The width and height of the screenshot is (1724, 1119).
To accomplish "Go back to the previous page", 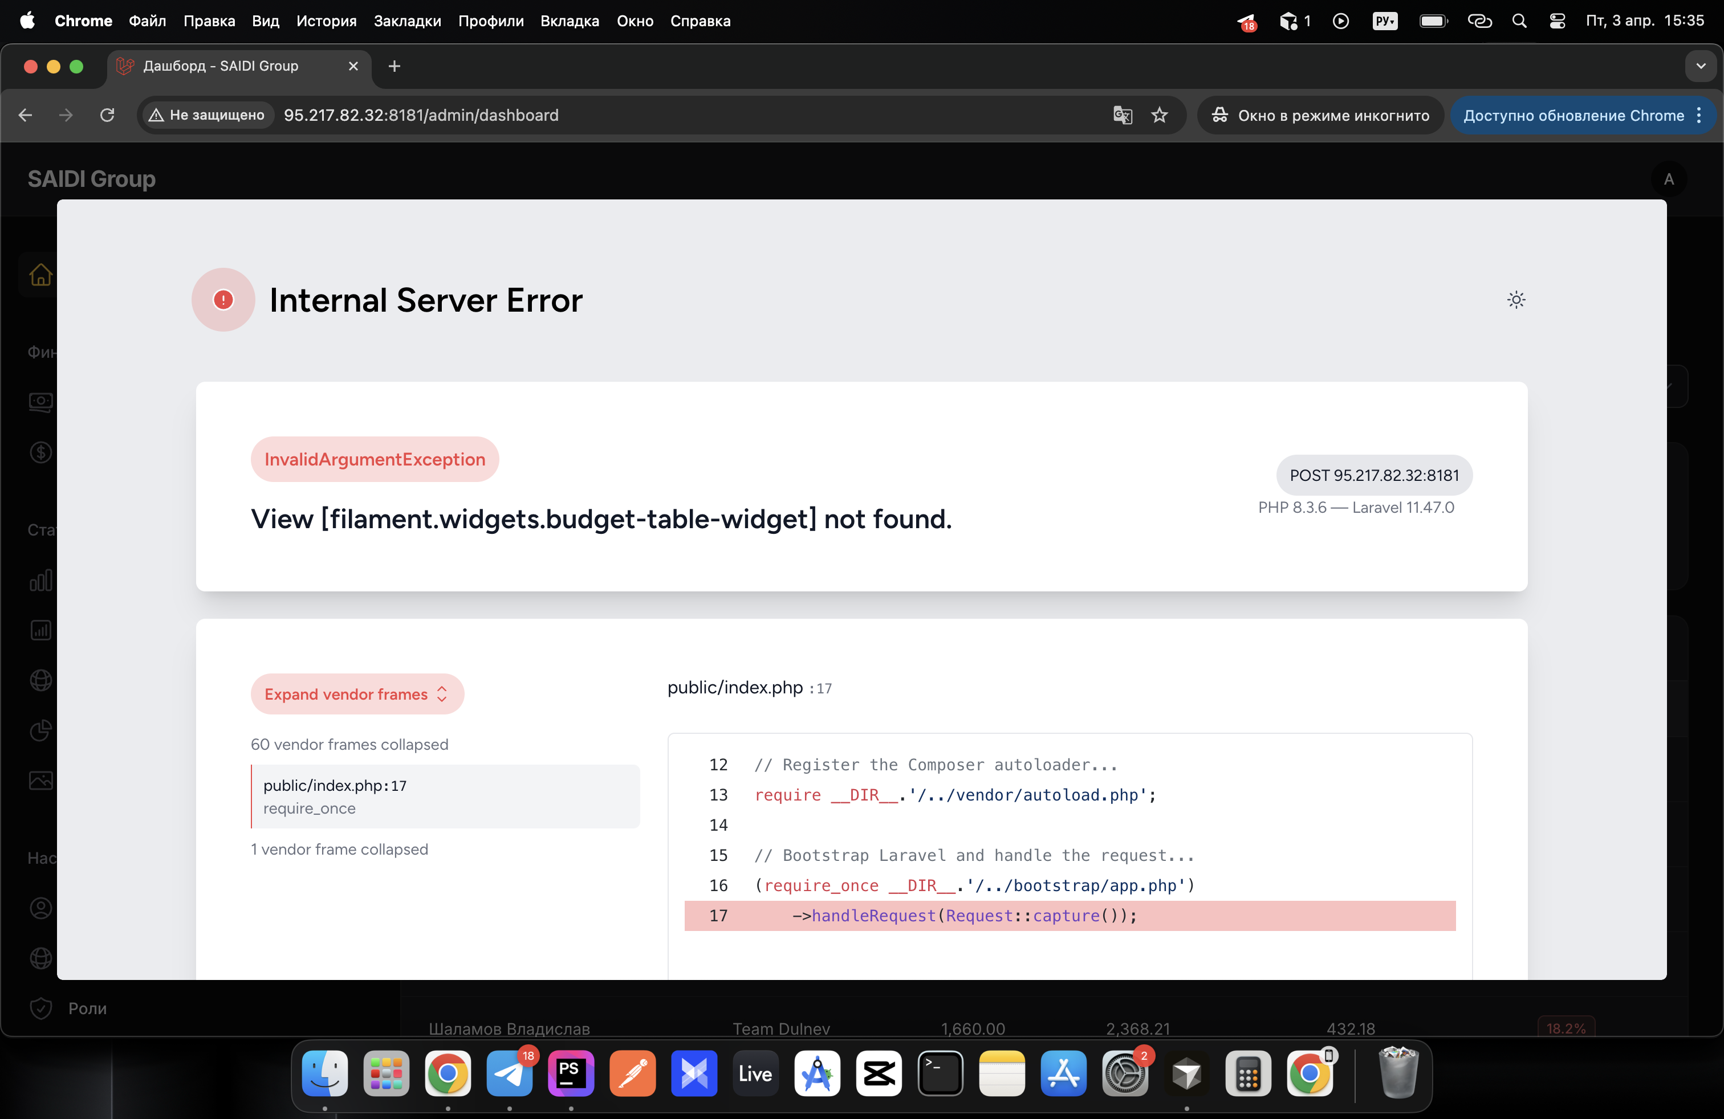I will pyautogui.click(x=25, y=115).
